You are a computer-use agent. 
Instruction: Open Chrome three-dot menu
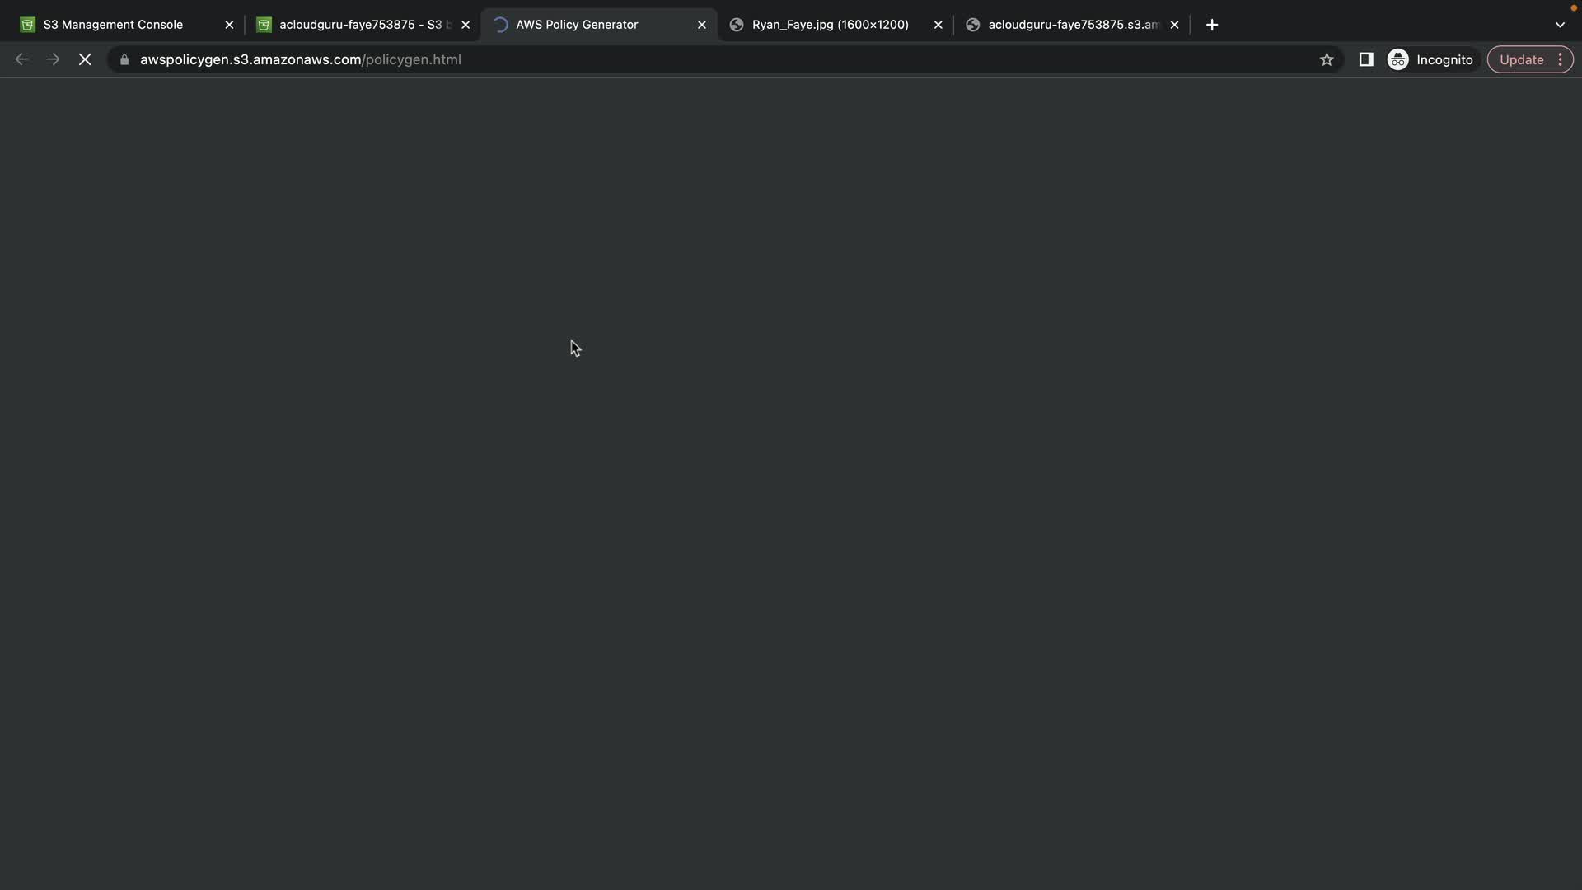pos(1561,59)
